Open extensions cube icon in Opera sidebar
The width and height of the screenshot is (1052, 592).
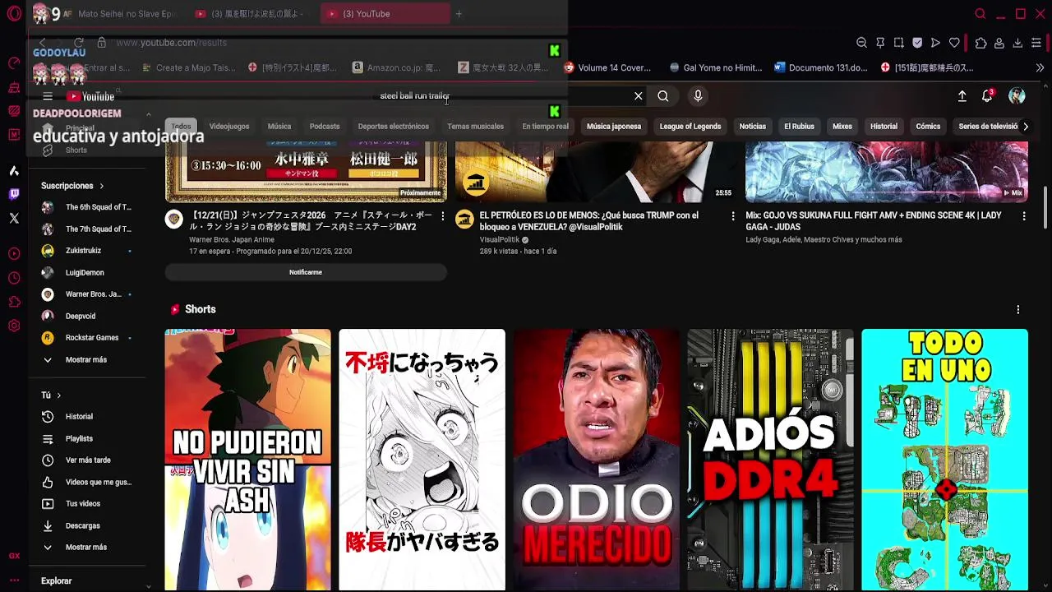14,302
